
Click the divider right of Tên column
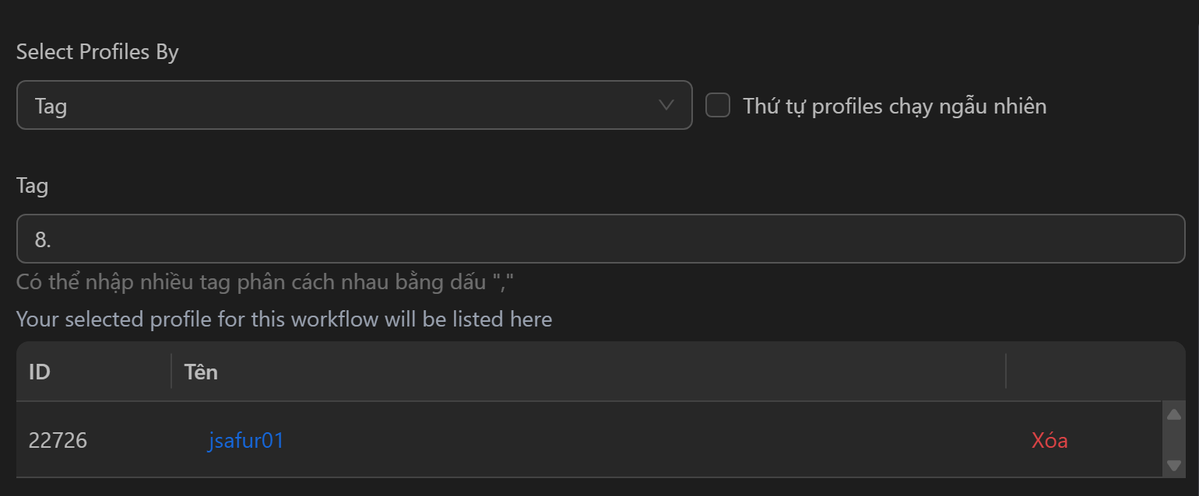point(1006,371)
